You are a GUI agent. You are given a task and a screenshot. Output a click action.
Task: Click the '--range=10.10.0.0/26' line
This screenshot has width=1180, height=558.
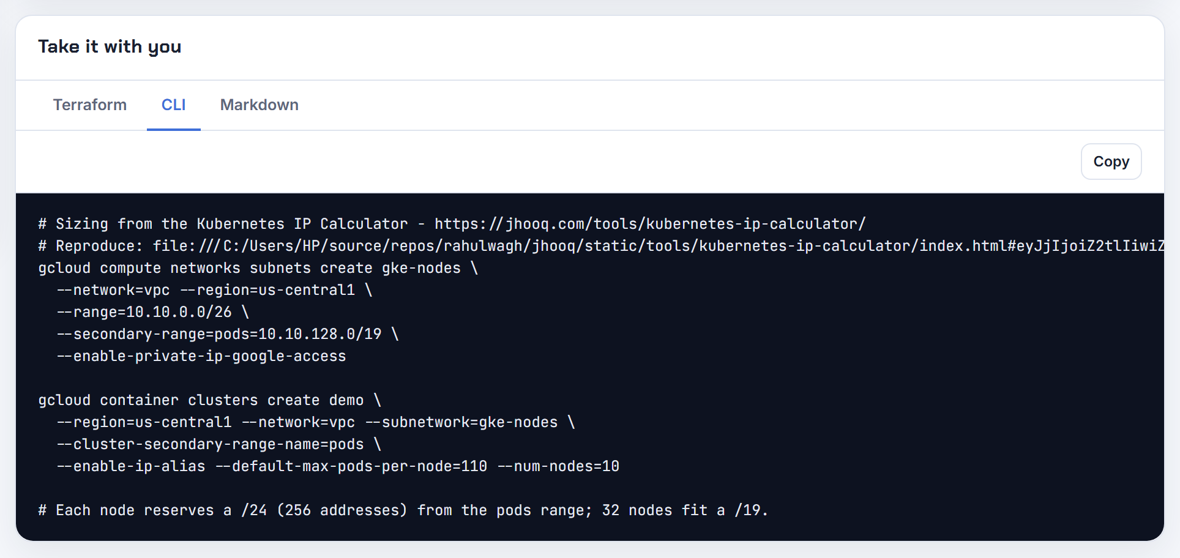[x=153, y=312]
